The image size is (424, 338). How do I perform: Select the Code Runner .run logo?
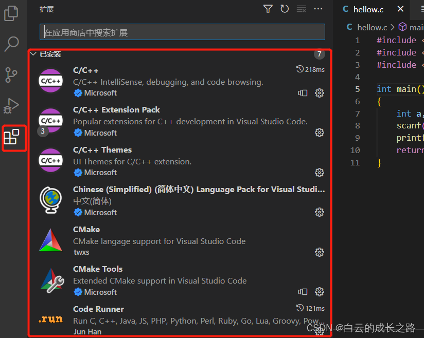click(x=50, y=320)
